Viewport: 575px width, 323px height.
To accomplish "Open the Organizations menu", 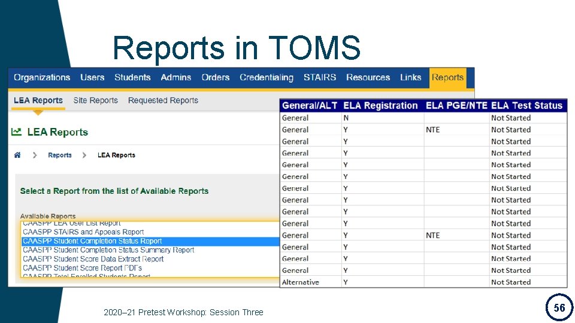I will click(x=42, y=77).
